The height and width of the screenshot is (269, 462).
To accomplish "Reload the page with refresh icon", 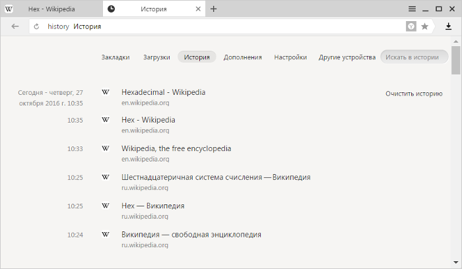I will click(36, 26).
